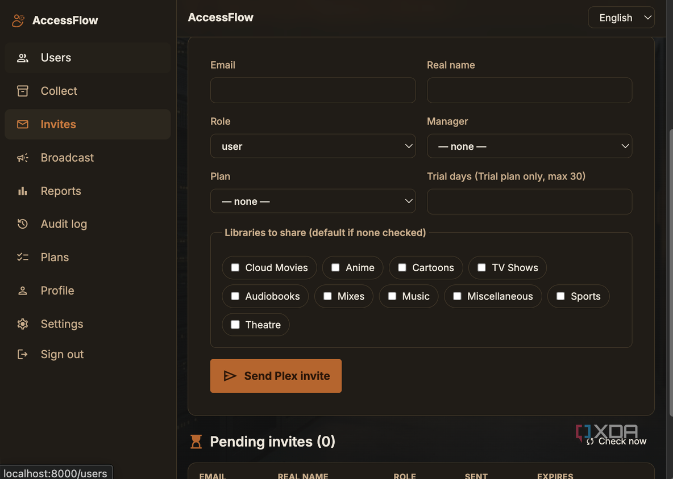Check the Mixes library checkbox

tap(327, 296)
